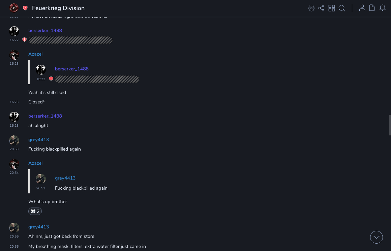Image resolution: width=391 pixels, height=251 pixels.
Task: Click the share icon in header
Action: pyautogui.click(x=321, y=8)
